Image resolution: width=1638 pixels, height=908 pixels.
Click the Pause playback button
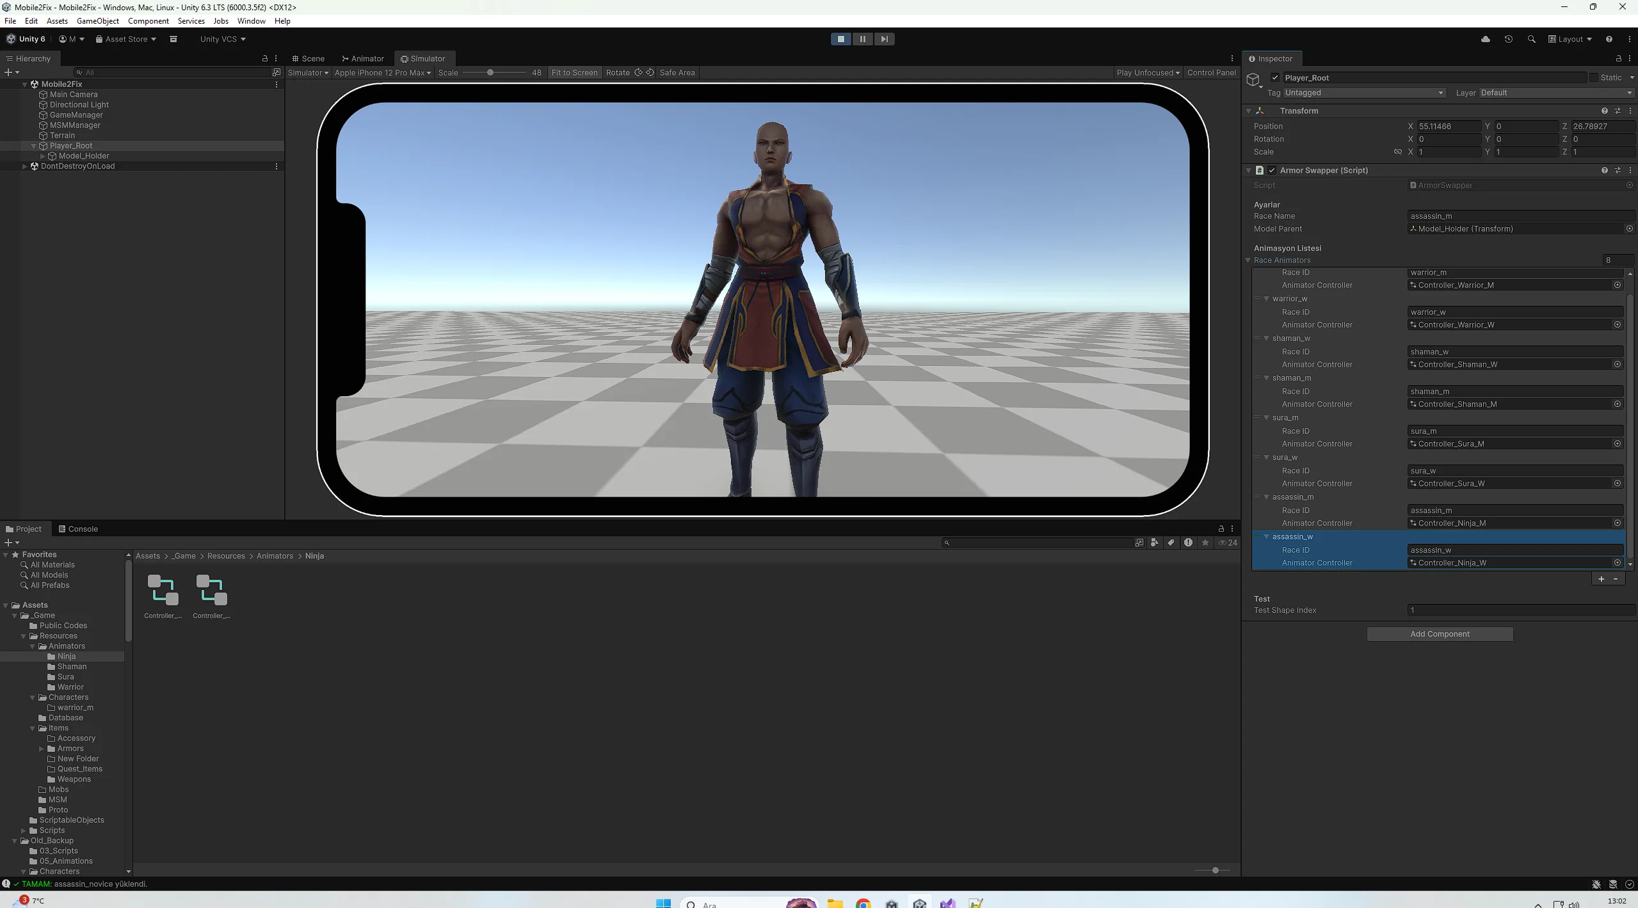(862, 39)
